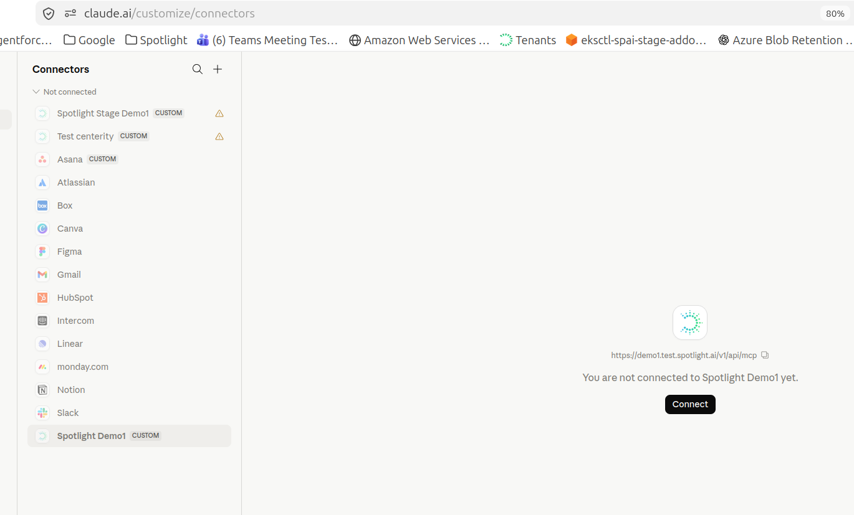854x515 pixels.
Task: Click the Spotlight Demo1 list icon
Action: [42, 436]
